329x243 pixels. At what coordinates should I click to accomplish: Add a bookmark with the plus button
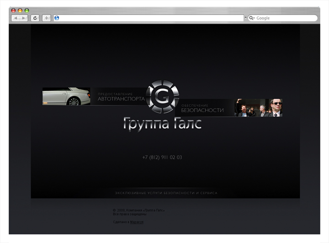tap(46, 18)
